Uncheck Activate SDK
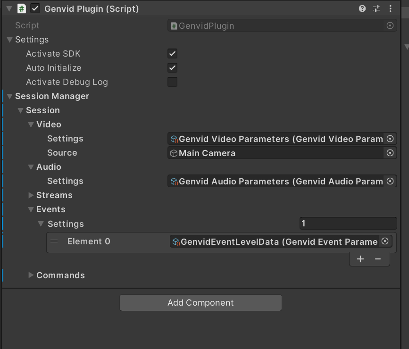The height and width of the screenshot is (349, 409). pyautogui.click(x=172, y=53)
